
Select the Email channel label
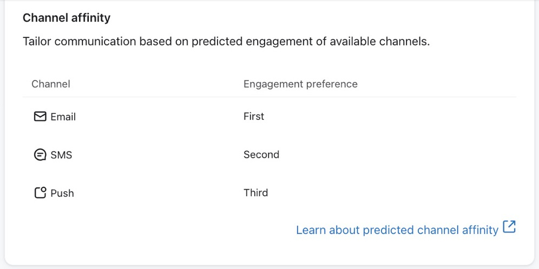(63, 117)
